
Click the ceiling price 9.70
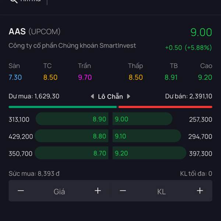point(85,77)
